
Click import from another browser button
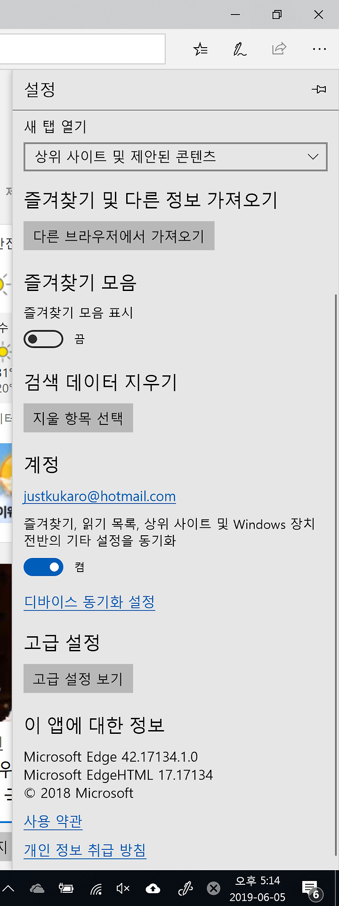pyautogui.click(x=119, y=236)
